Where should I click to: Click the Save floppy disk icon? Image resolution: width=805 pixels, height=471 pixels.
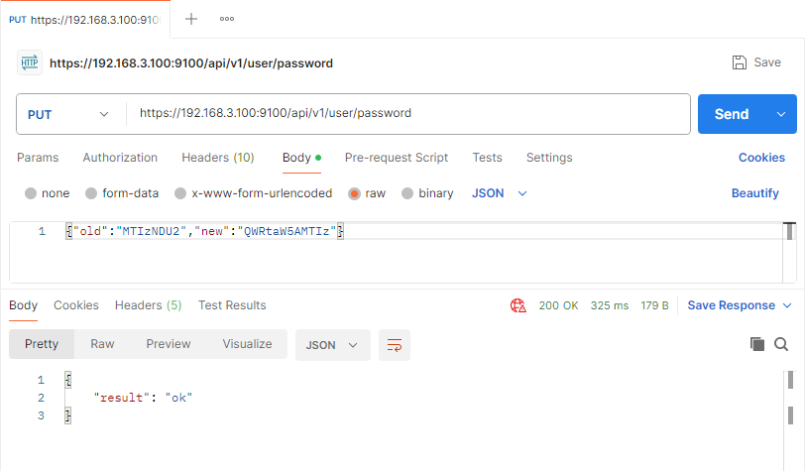[740, 62]
